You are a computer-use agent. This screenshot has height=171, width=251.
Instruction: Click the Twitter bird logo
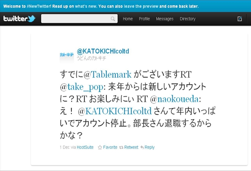(x=31, y=18)
